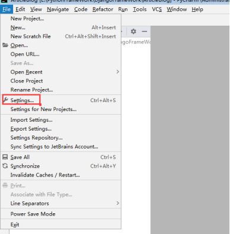Select the Open... menu entry
This screenshot has height=234, width=230.
(61, 45)
